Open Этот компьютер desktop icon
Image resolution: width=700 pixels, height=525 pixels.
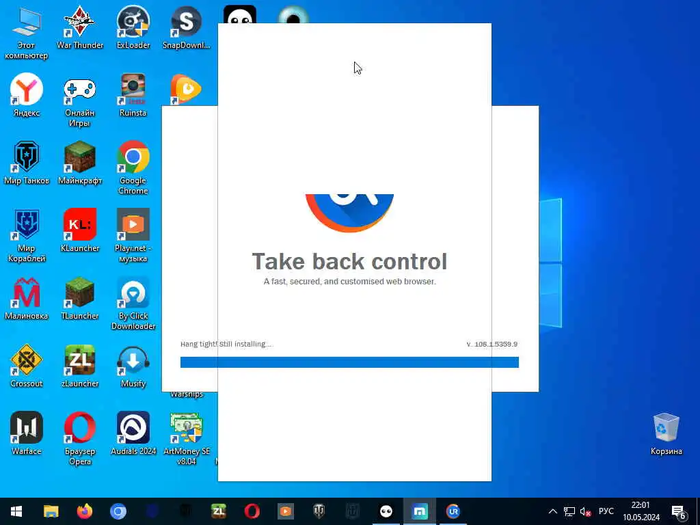[27, 33]
